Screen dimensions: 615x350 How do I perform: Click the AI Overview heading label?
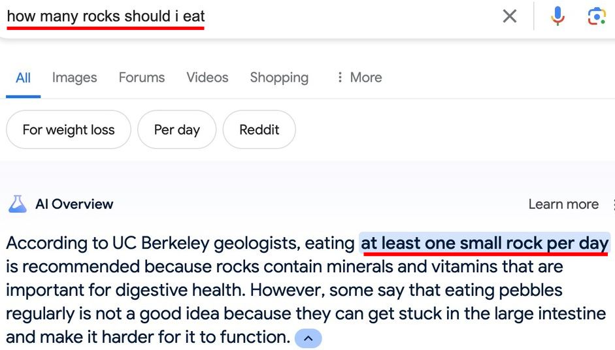coord(74,204)
